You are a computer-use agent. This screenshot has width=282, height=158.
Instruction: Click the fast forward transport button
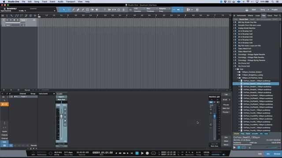pos(124,153)
